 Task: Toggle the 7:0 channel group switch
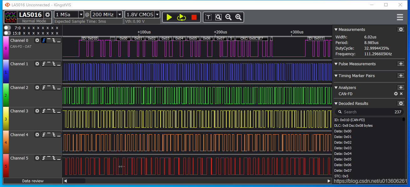[8, 28]
